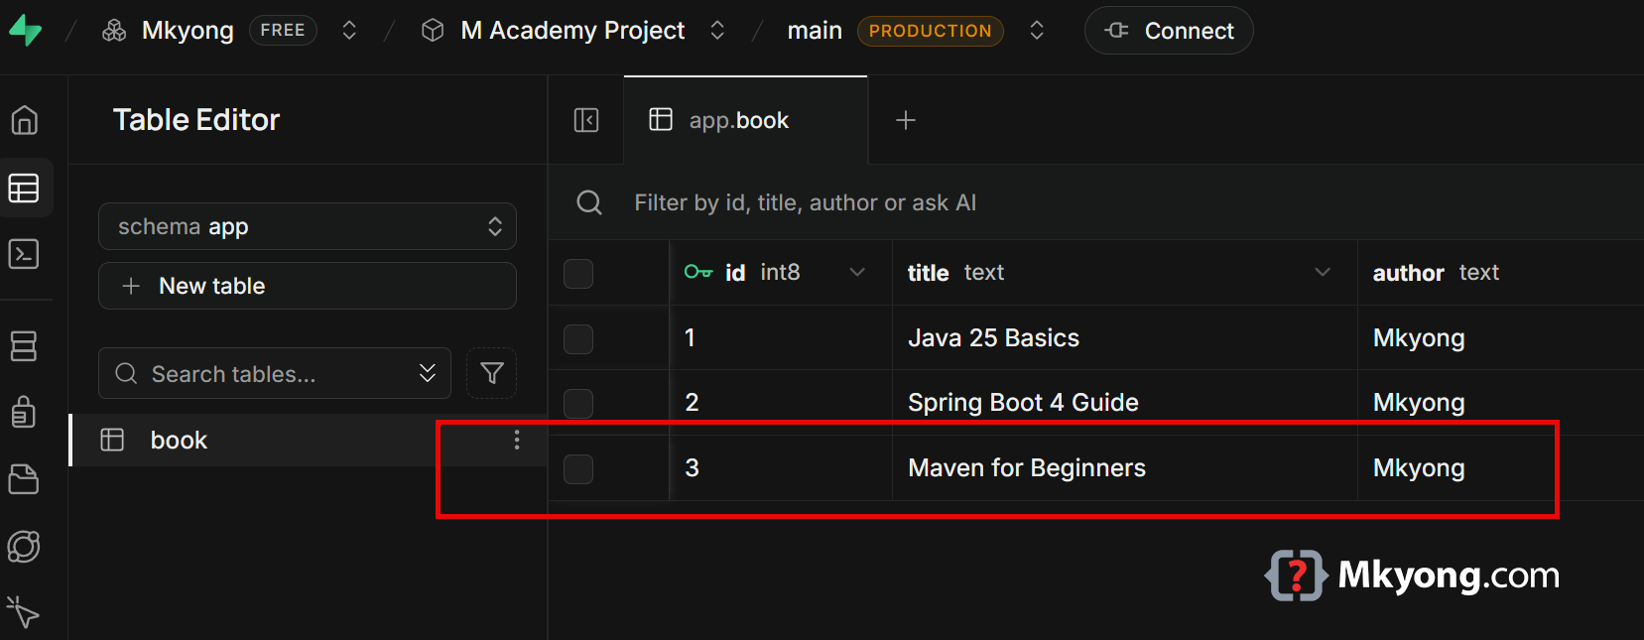Click the Supabase logo icon
Screen dimensions: 1644x640
pyautogui.click(x=25, y=31)
